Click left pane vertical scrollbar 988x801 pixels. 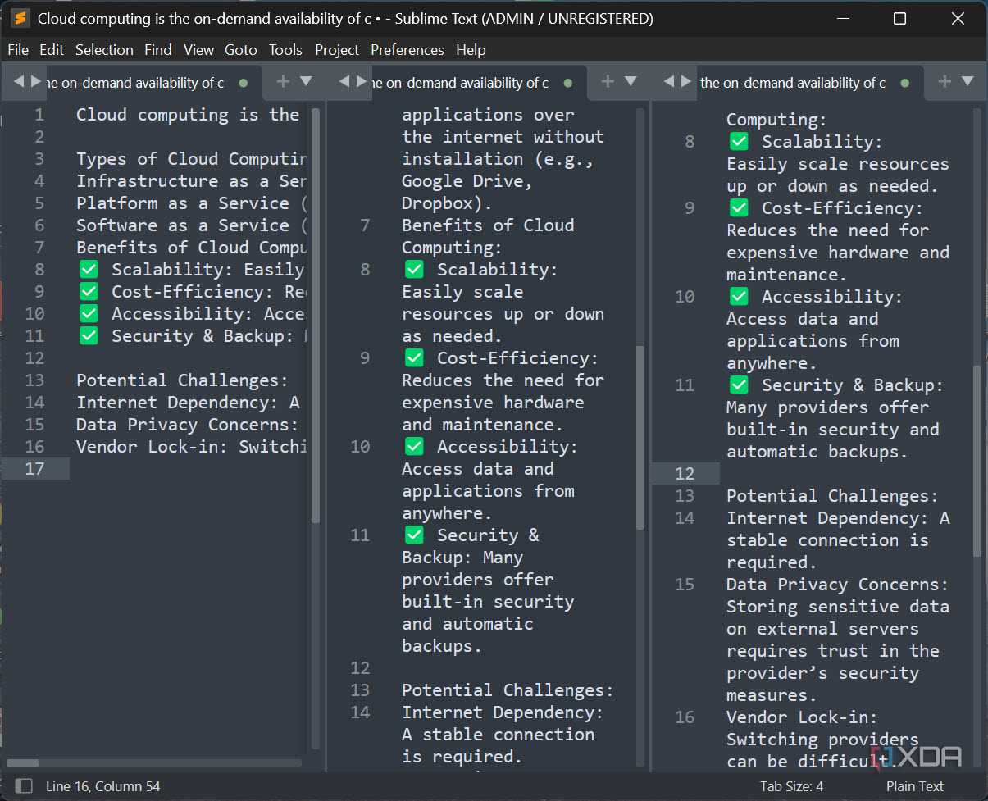316,316
